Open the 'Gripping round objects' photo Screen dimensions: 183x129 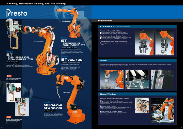pos(144,43)
